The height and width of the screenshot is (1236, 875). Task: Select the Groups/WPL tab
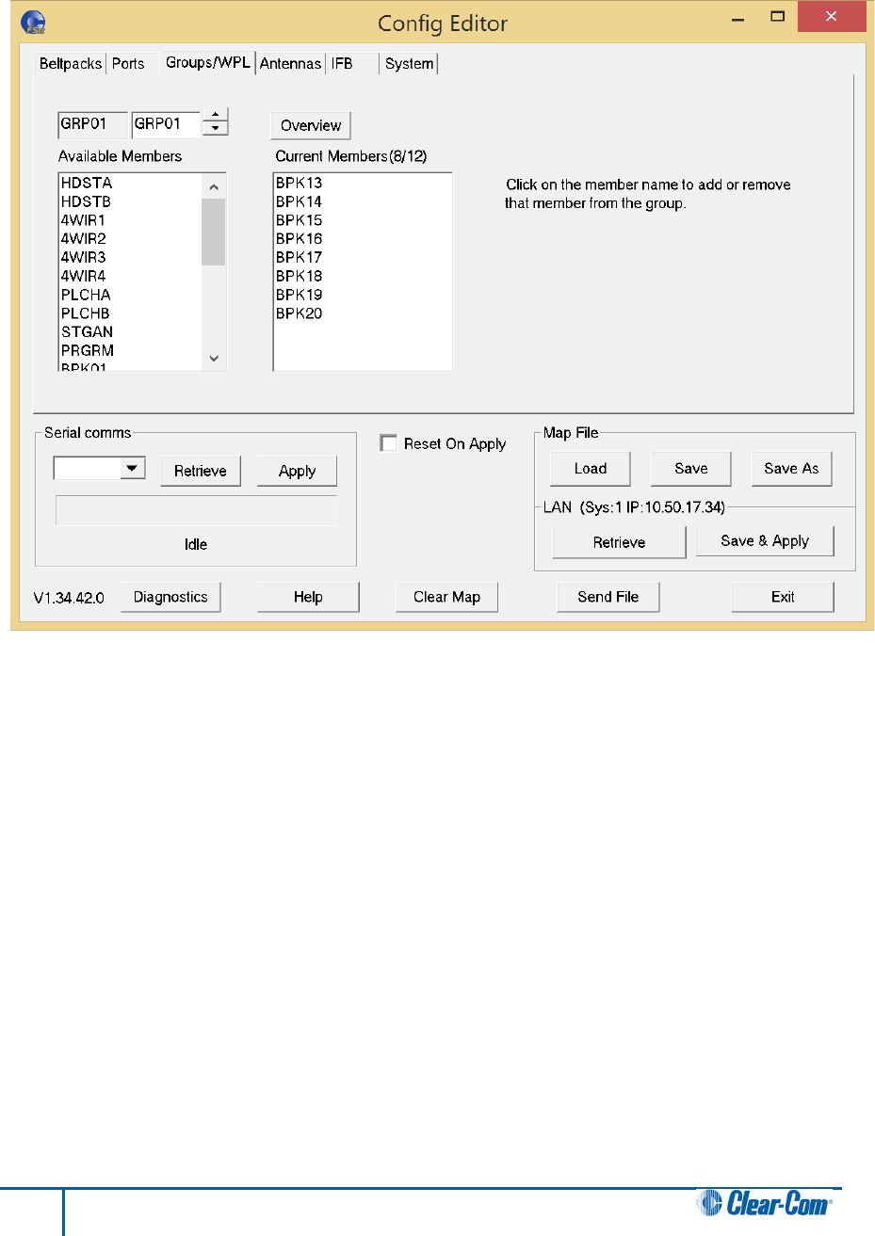coord(208,62)
